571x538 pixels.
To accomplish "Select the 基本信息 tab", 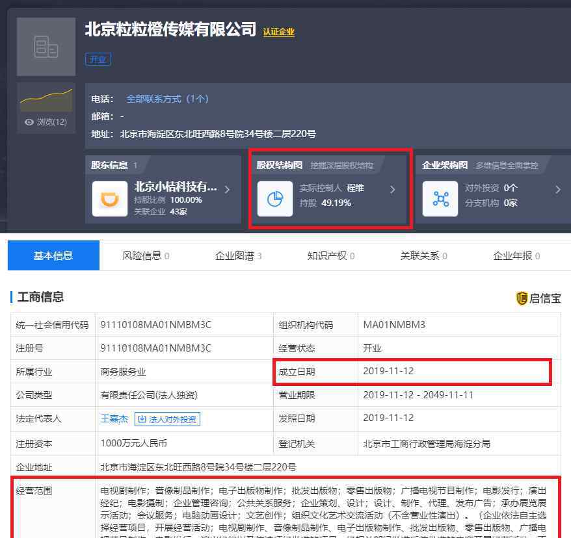I will pyautogui.click(x=53, y=255).
